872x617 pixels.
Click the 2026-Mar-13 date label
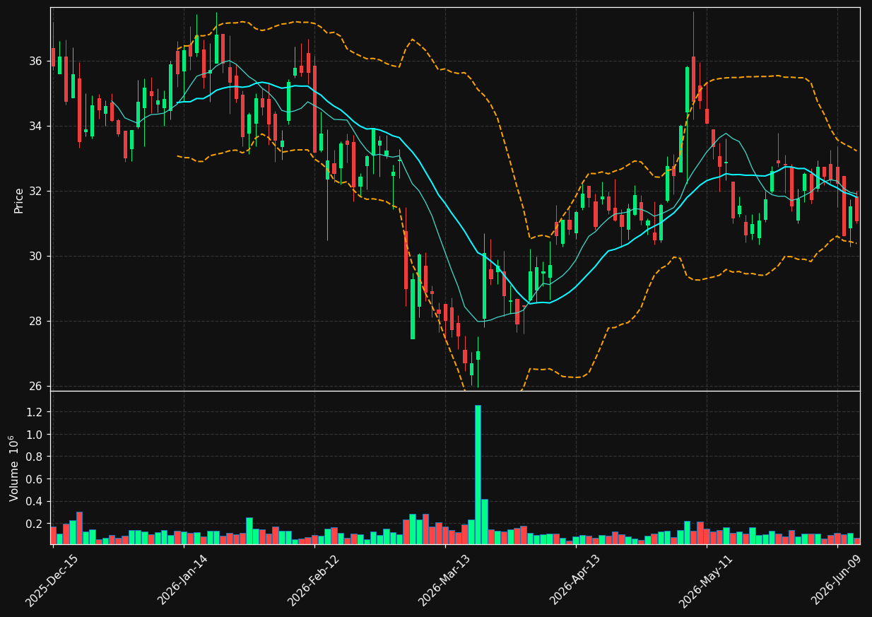click(445, 580)
